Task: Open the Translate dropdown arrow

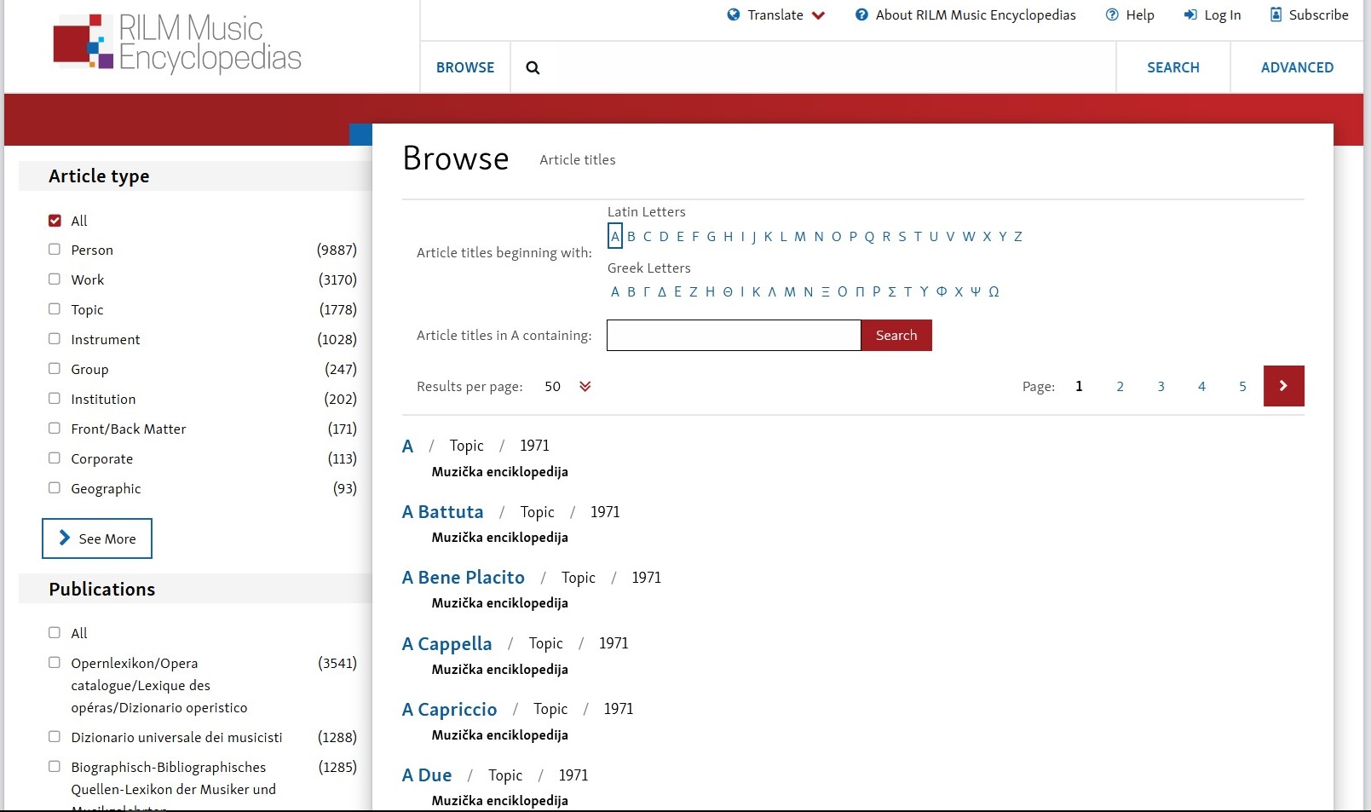Action: [x=818, y=15]
